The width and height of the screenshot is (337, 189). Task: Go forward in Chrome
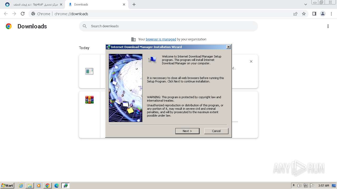coord(14,14)
